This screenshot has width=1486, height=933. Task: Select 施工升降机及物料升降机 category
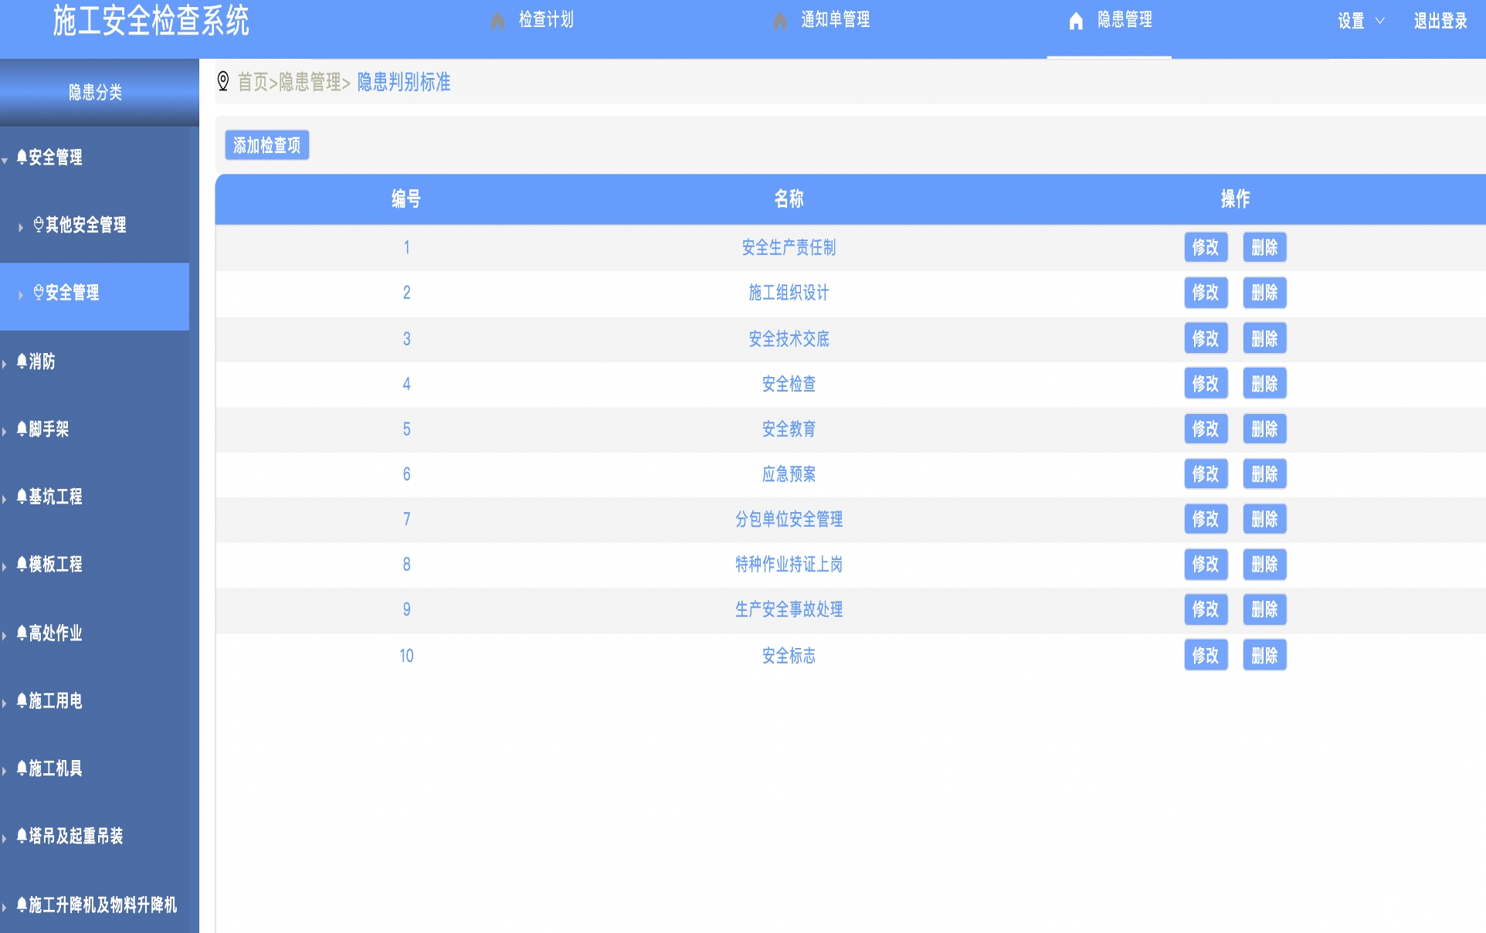(x=103, y=904)
